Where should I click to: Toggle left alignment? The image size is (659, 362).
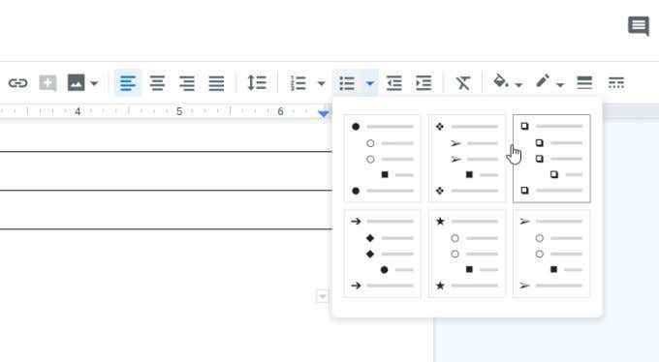(128, 82)
